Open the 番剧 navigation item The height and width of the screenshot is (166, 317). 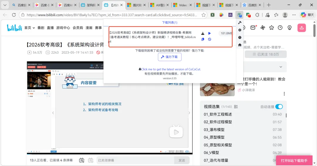(41, 28)
